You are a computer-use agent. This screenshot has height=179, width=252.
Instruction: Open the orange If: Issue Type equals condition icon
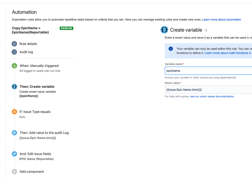click(14, 112)
